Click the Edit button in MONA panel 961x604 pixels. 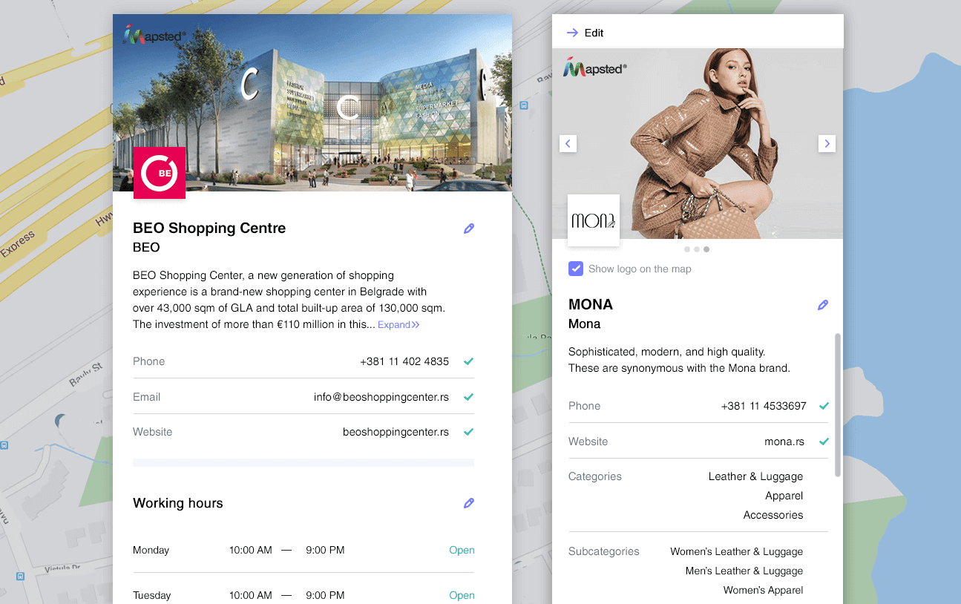coord(594,33)
